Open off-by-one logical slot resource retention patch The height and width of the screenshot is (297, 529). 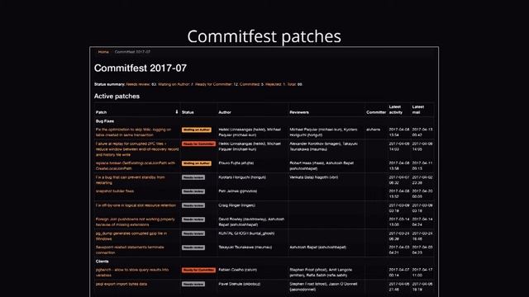click(x=136, y=205)
